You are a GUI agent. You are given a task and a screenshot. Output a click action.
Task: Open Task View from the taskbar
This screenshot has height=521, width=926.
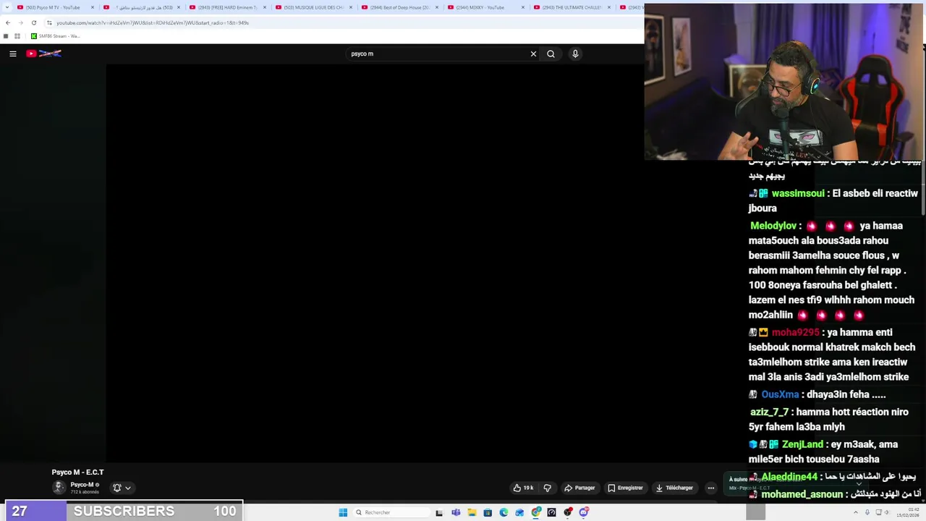pos(439,512)
